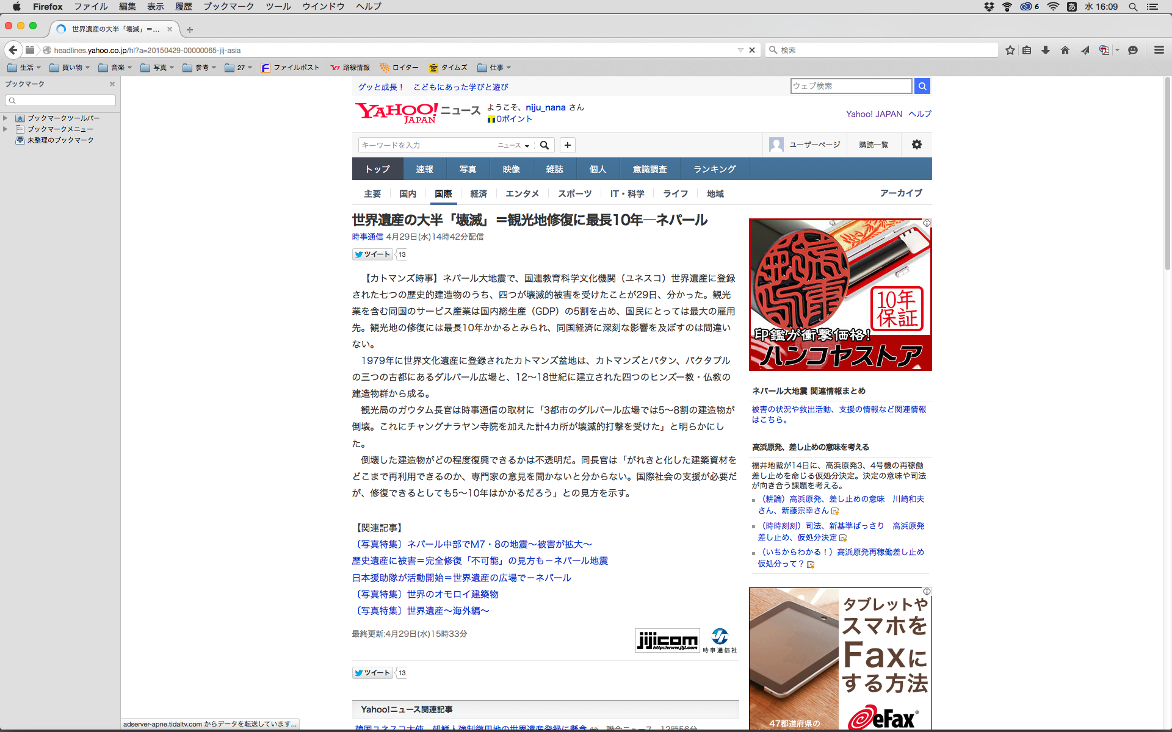Expand the ブックマークツールバー tree item
1172x732 pixels.
click(5, 118)
